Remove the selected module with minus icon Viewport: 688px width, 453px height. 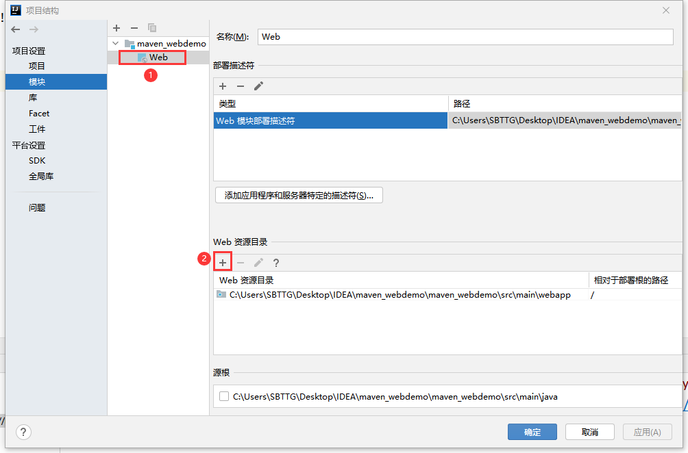pos(134,28)
